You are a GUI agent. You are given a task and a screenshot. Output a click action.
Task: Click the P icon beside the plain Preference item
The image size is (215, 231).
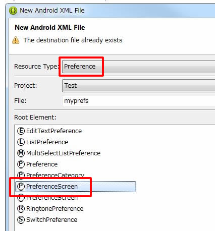click(x=21, y=164)
